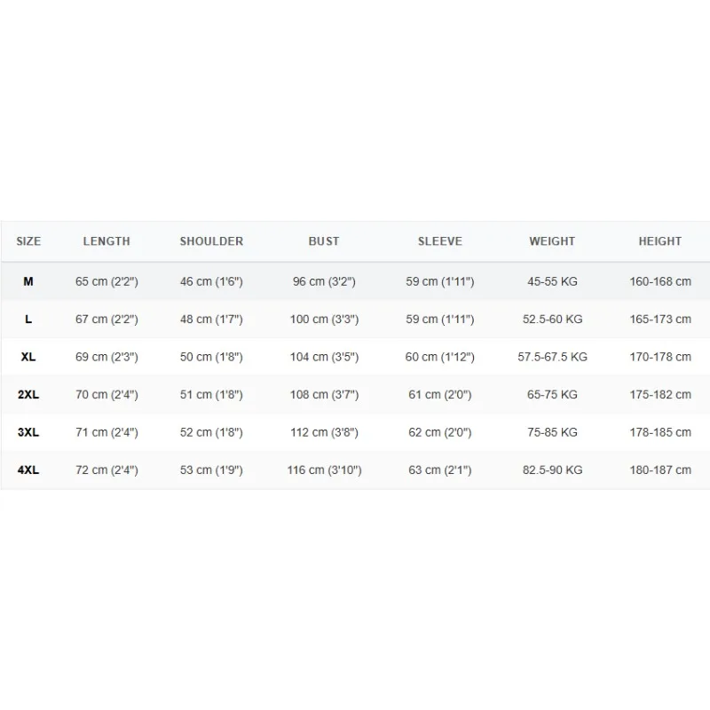Select the BUST column header
The height and width of the screenshot is (710, 710).
click(x=324, y=241)
